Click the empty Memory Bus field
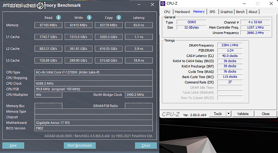Viewport: 278px width, 153px height. [48, 106]
